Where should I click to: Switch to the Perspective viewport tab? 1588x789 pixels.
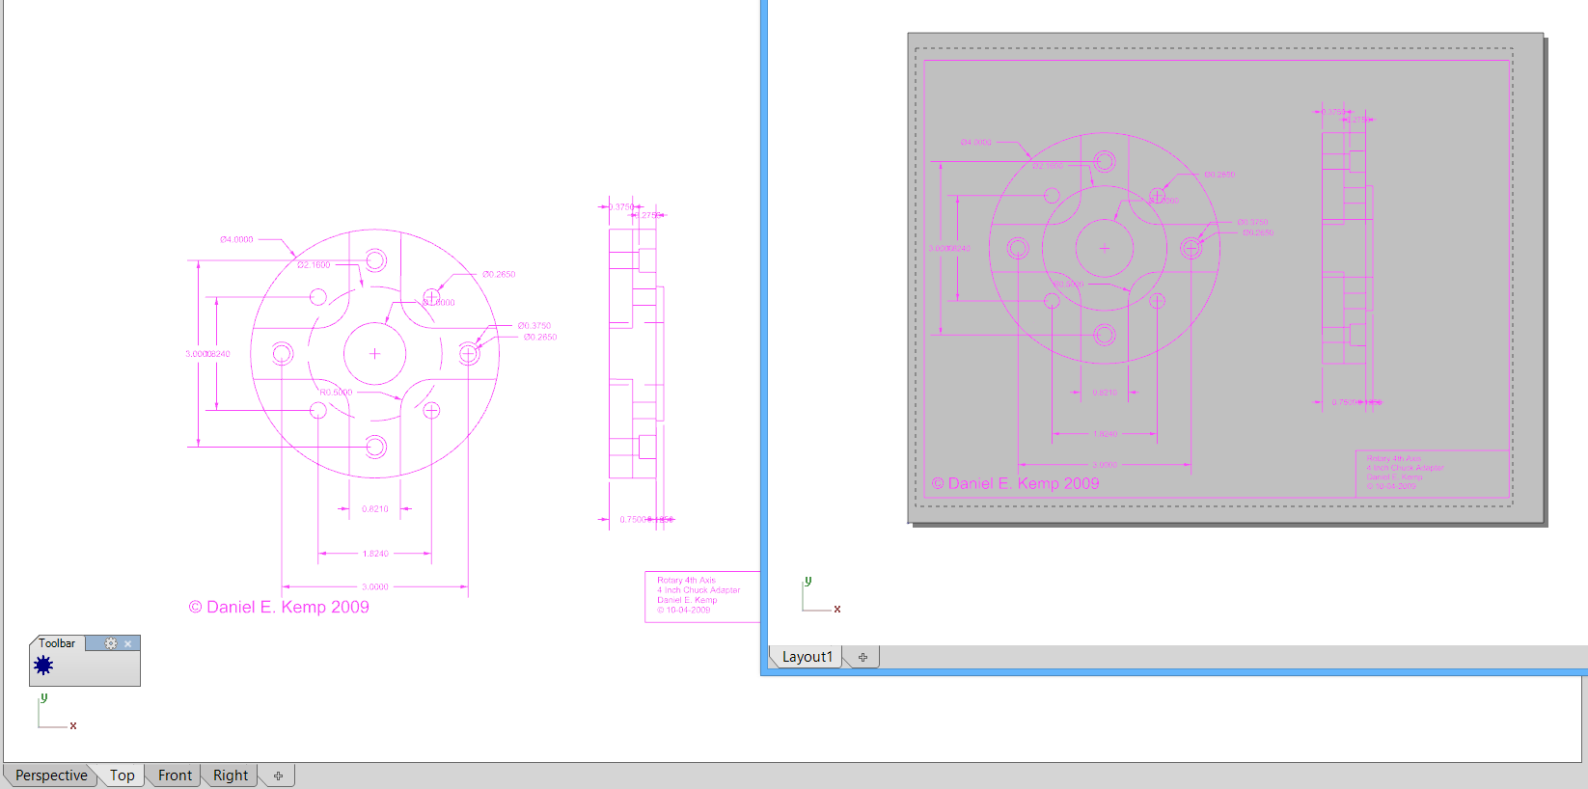tap(51, 775)
